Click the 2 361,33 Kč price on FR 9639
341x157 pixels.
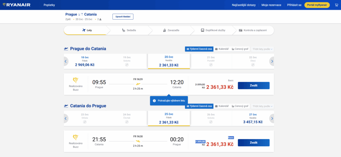coord(220,87)
